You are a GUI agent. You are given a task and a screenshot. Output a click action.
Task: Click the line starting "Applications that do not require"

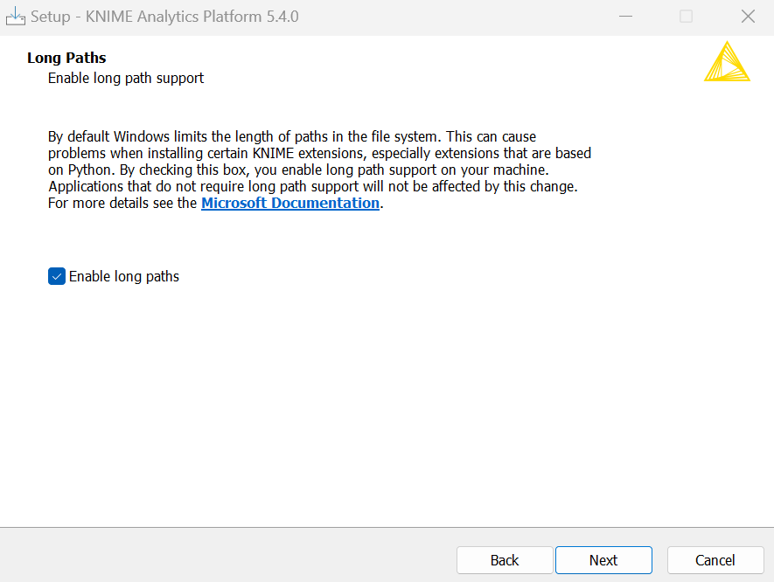pyautogui.click(x=313, y=186)
